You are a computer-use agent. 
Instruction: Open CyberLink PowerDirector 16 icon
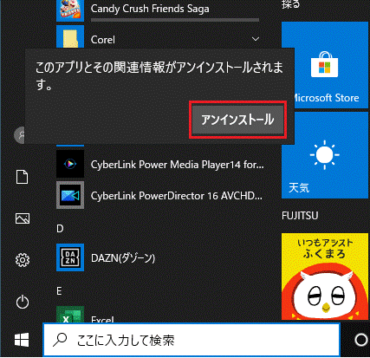tap(70, 195)
